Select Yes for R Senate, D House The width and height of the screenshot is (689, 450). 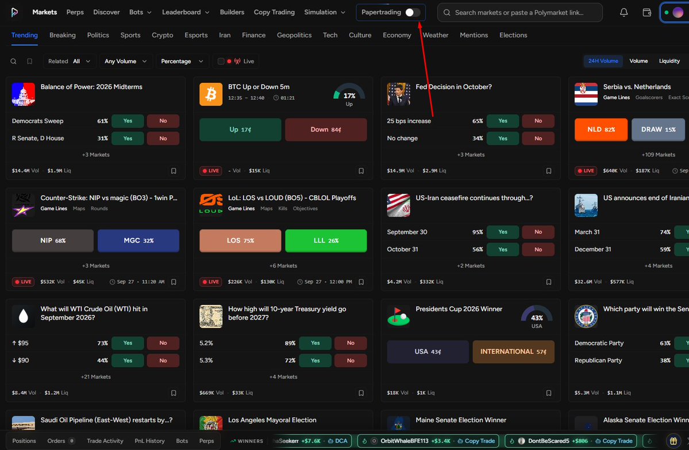(128, 139)
